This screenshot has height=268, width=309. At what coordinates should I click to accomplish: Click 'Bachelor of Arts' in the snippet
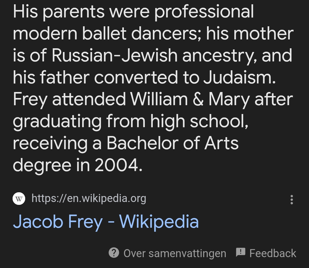[x=173, y=143]
